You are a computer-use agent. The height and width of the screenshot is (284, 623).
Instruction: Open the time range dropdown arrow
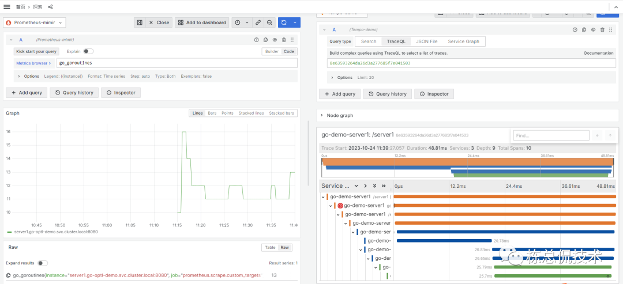tap(247, 22)
